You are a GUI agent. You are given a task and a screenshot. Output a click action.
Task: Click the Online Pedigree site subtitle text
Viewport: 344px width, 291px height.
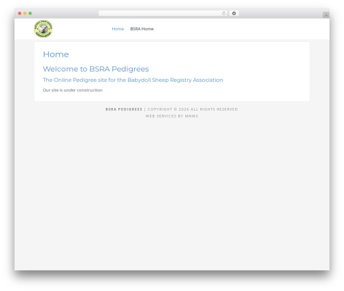click(133, 80)
